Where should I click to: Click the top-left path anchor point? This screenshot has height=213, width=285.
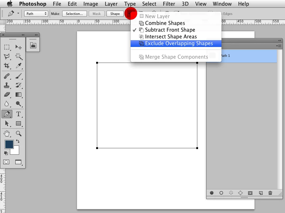[97, 63]
